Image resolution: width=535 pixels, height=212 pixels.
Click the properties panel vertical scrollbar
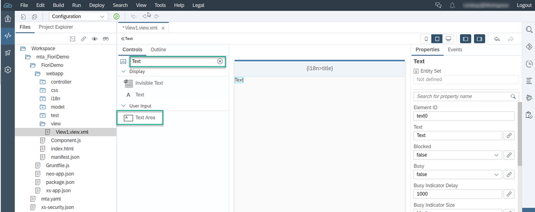[x=519, y=134]
